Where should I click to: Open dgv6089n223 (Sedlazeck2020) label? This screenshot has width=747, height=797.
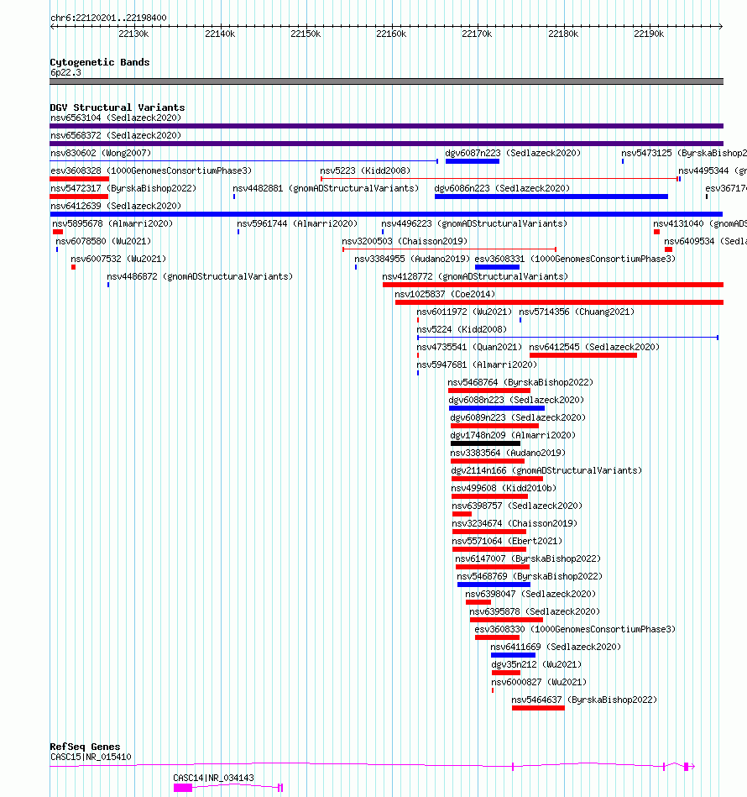pyautogui.click(x=518, y=417)
